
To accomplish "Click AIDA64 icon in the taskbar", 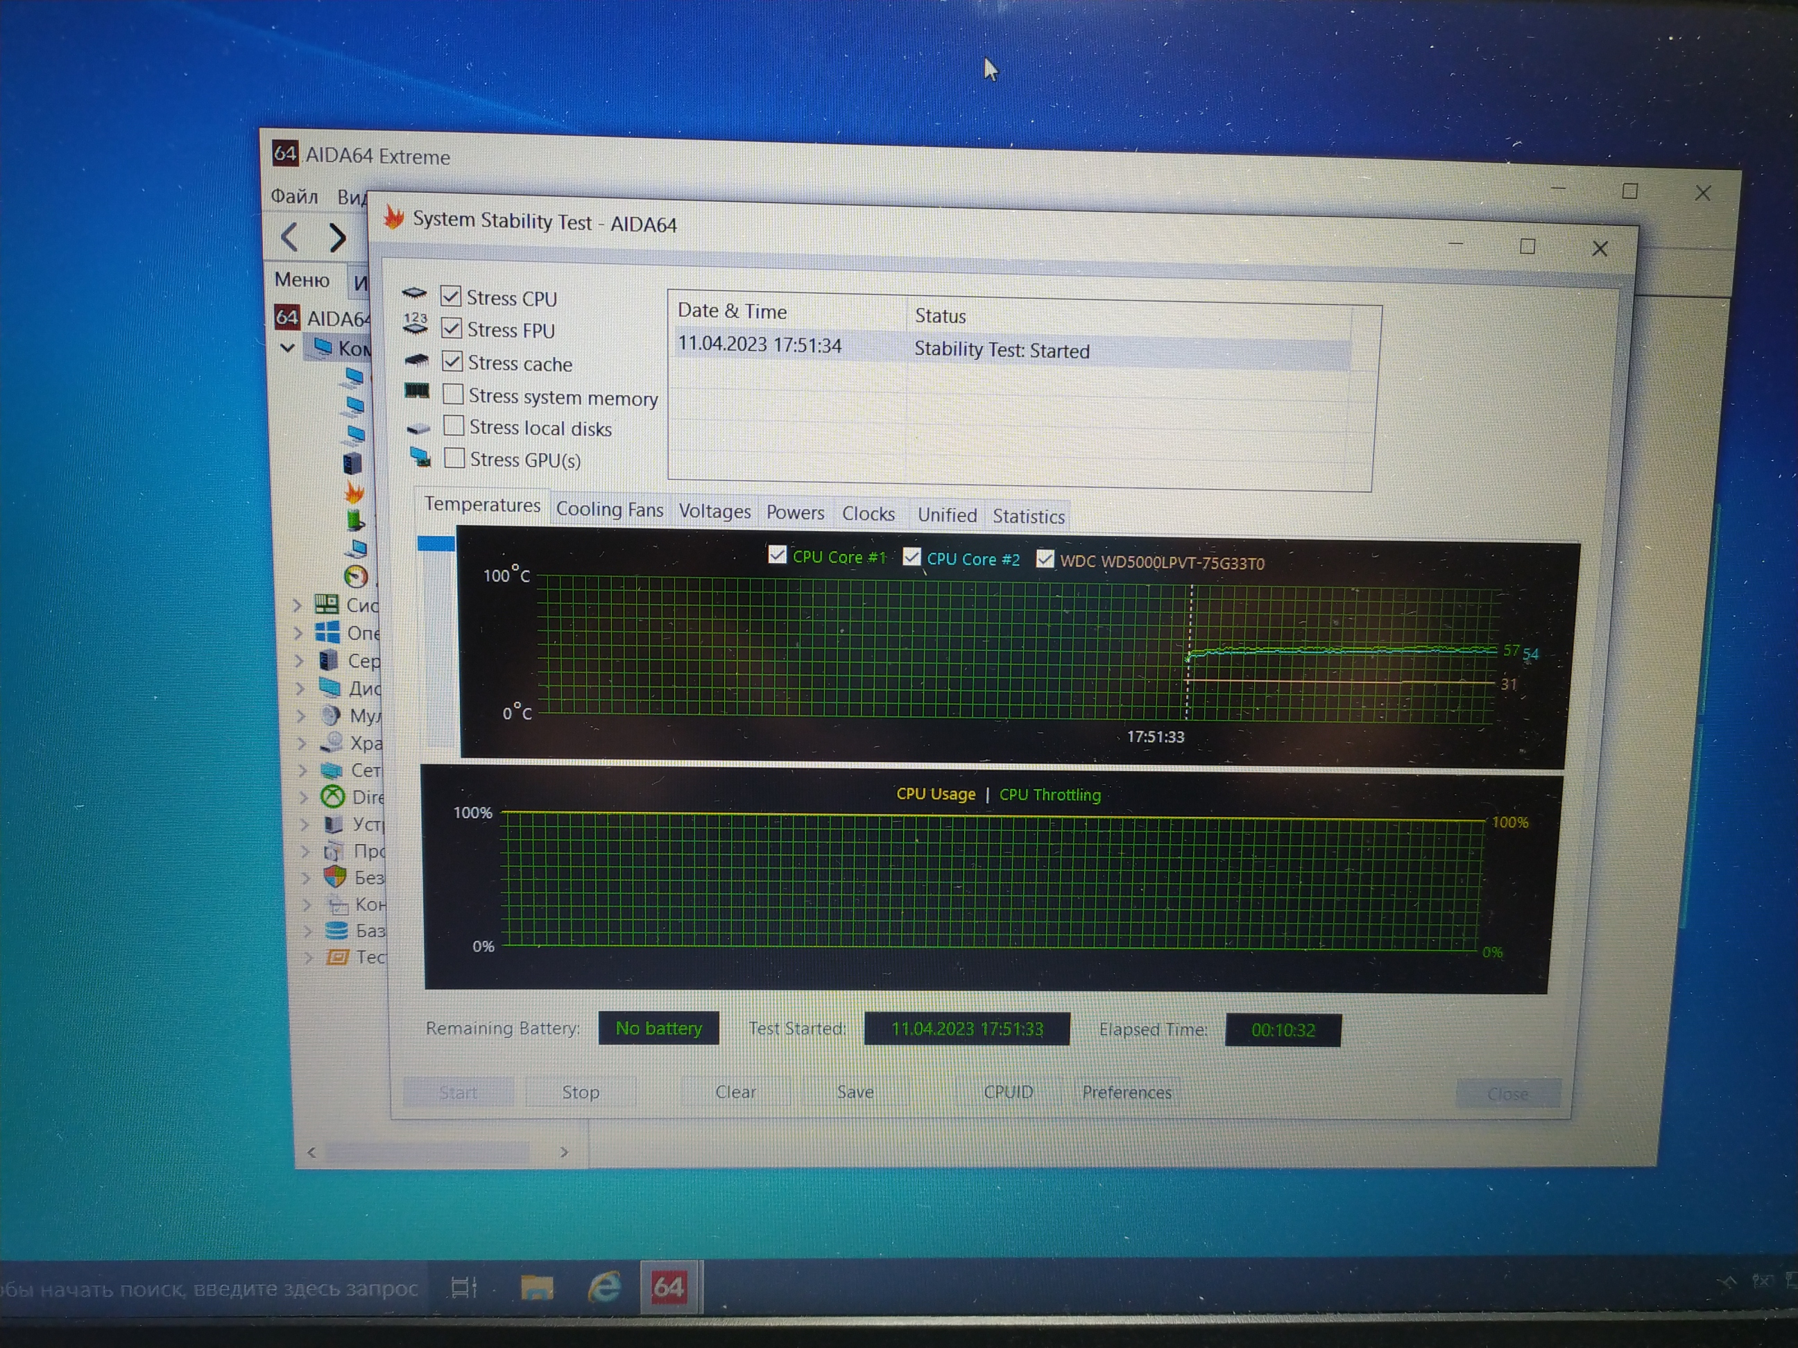I will pyautogui.click(x=669, y=1286).
